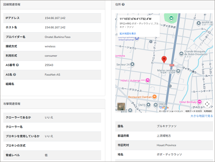Click the IP address value 154.66.167.142
Viewport: 215px width, 162px height.
55,18
